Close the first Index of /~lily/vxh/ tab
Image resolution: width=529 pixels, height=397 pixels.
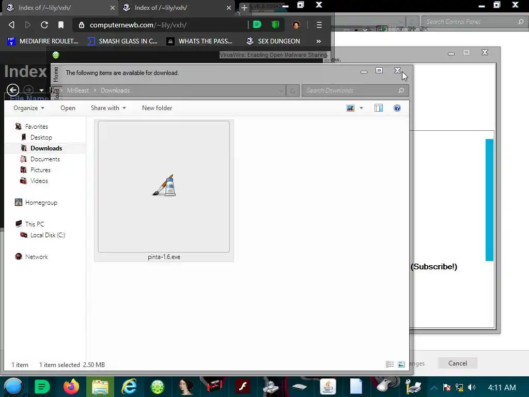[x=112, y=8]
